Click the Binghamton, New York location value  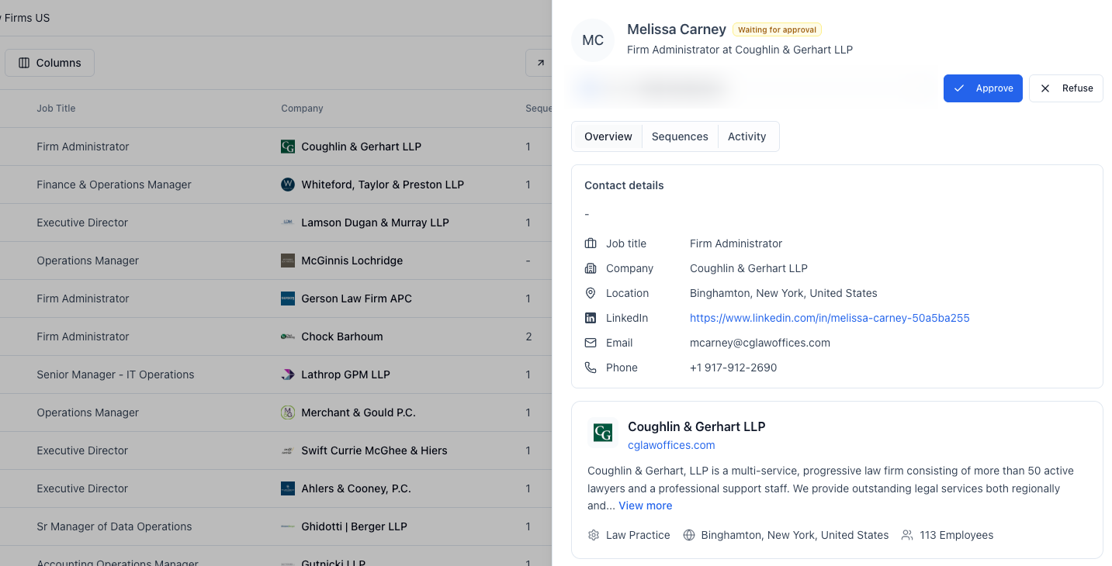click(x=784, y=293)
